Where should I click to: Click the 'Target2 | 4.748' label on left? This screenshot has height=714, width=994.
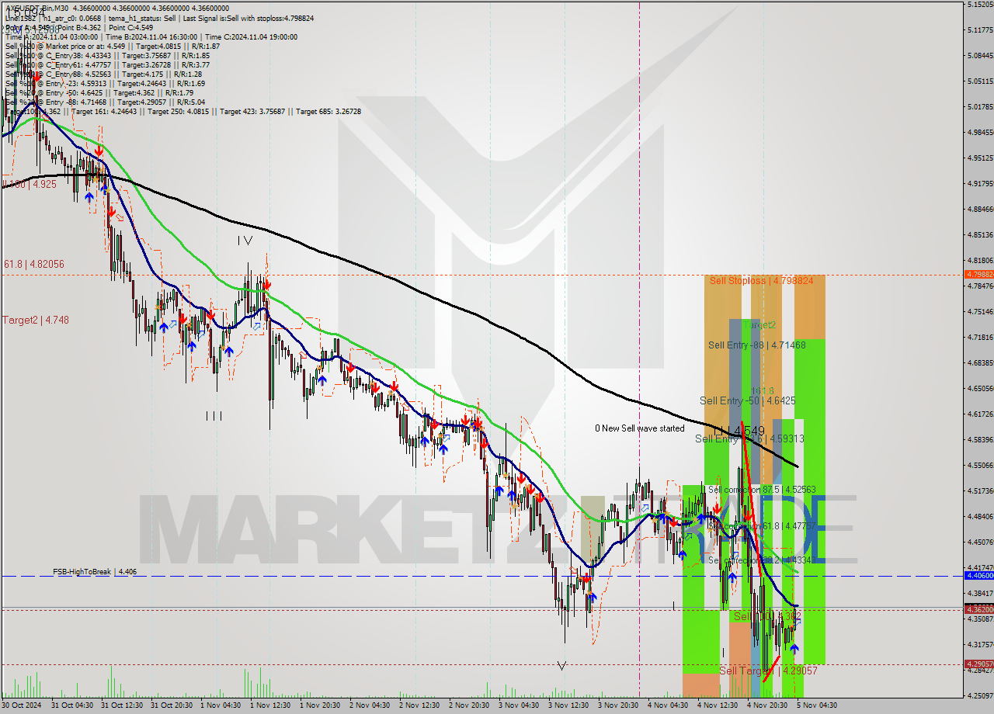[35, 320]
